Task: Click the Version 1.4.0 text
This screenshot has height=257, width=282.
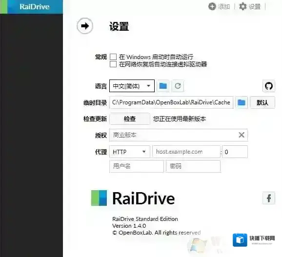Action: (x=129, y=226)
